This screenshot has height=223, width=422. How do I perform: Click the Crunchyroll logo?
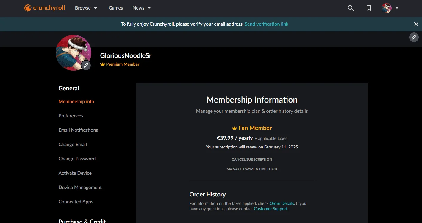tap(45, 8)
